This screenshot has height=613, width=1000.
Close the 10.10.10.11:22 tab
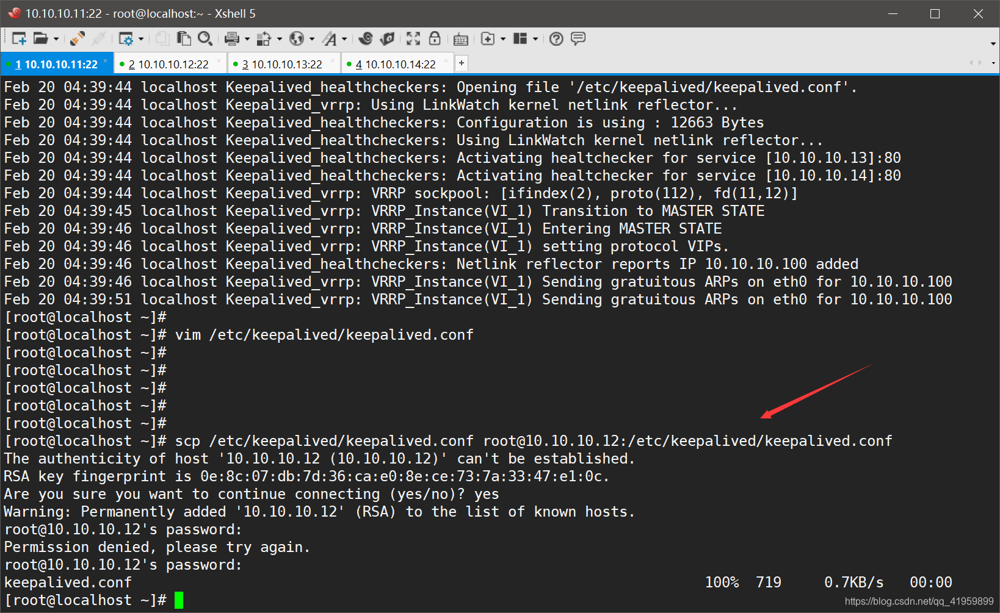[x=105, y=61]
